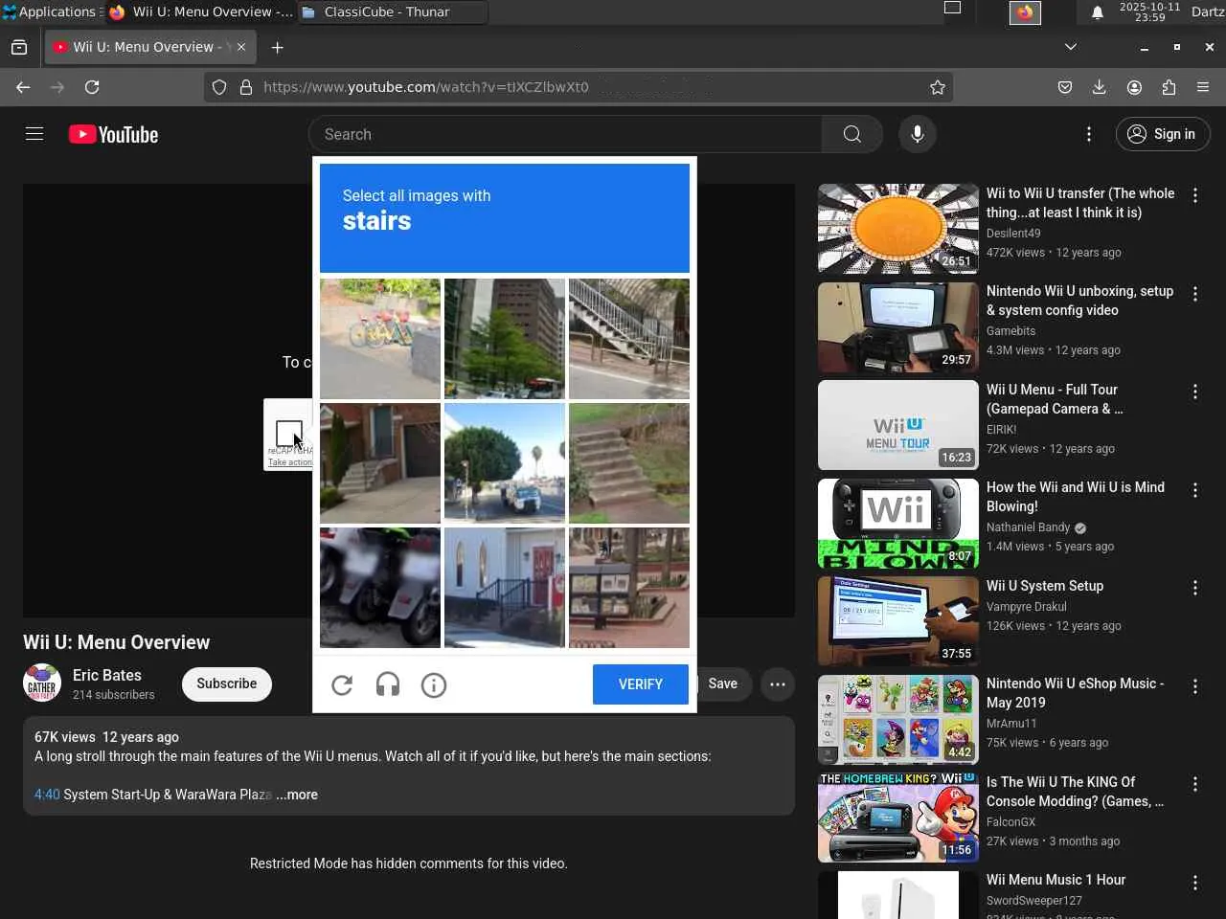Open Firefox extensions puzzle icon

tap(1169, 87)
